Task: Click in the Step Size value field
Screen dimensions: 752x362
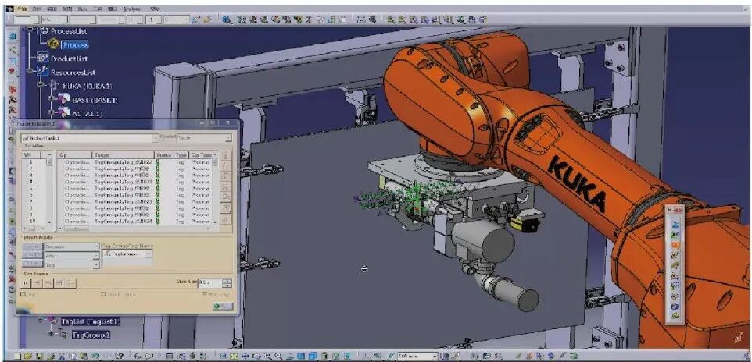Action: [x=210, y=283]
